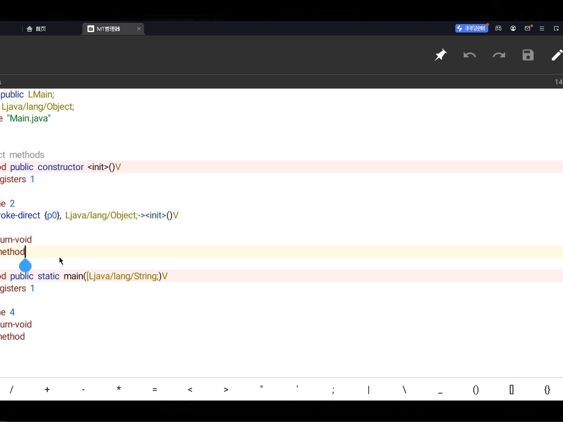Click the pencil edit icon
The width and height of the screenshot is (563, 422).
coord(557,55)
